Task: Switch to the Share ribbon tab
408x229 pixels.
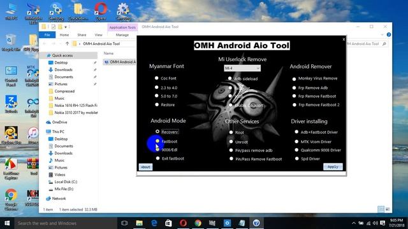Action: point(82,35)
